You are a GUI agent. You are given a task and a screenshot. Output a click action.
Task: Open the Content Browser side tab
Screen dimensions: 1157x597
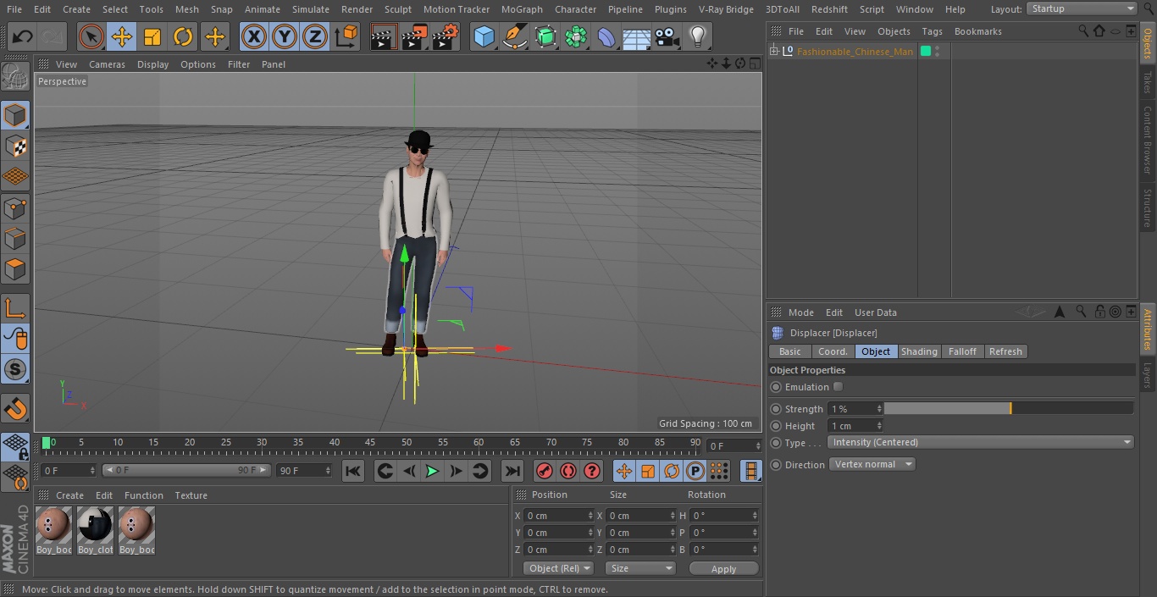pyautogui.click(x=1148, y=140)
